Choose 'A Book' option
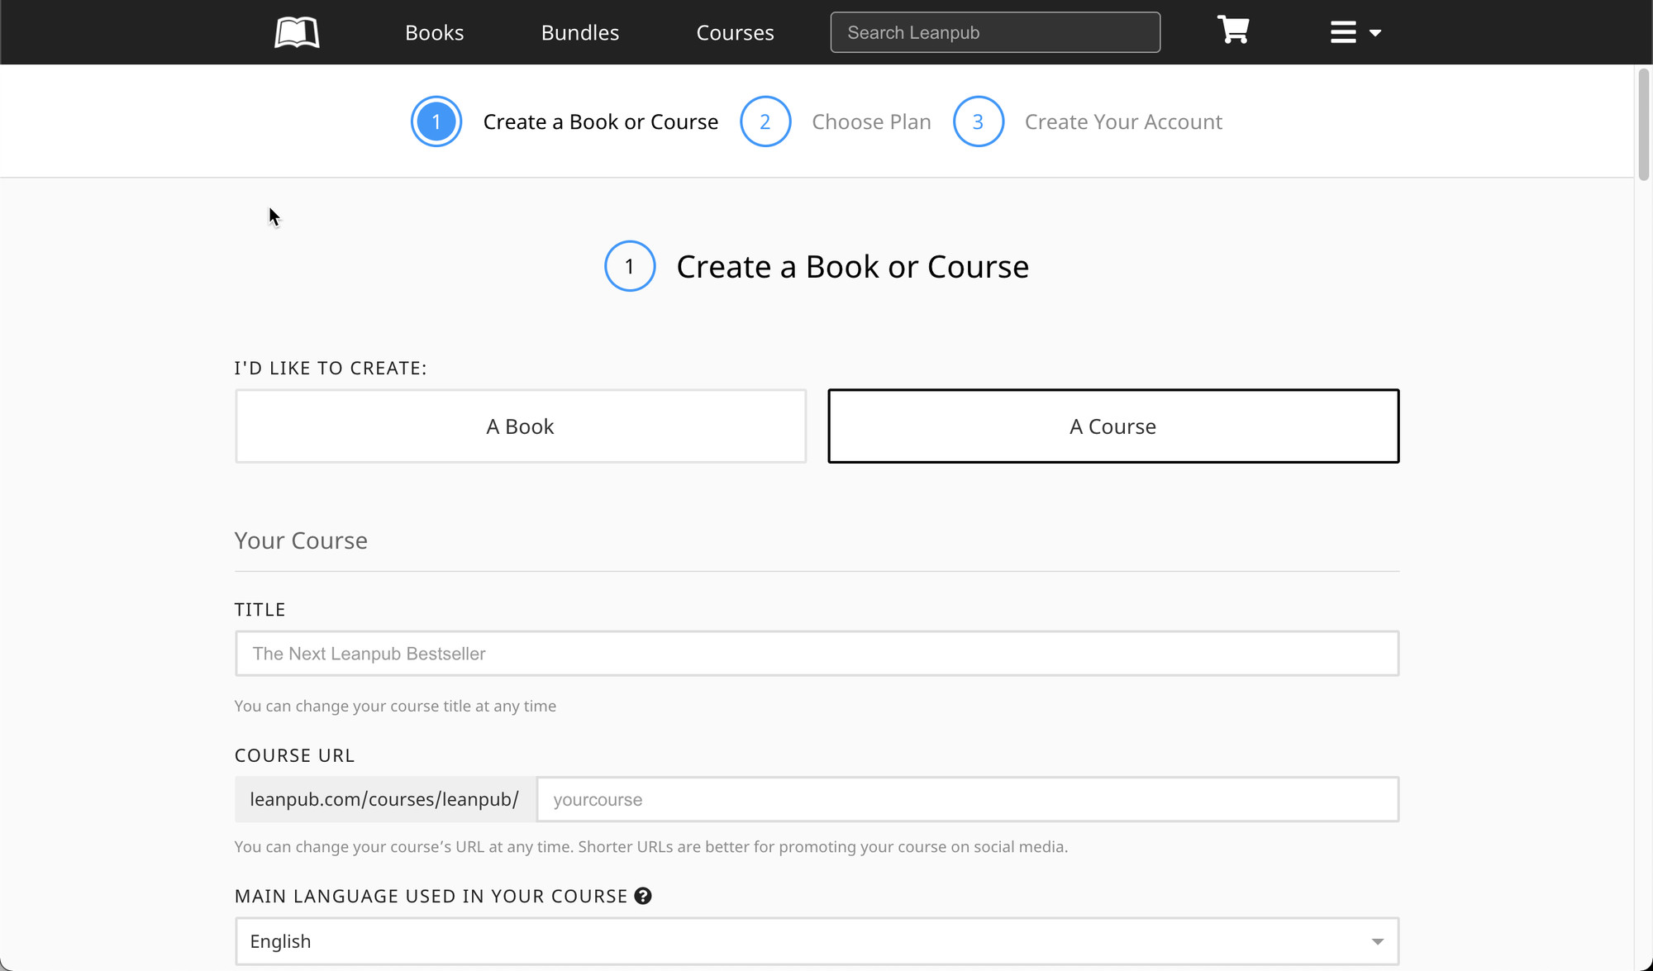This screenshot has height=971, width=1653. (521, 426)
